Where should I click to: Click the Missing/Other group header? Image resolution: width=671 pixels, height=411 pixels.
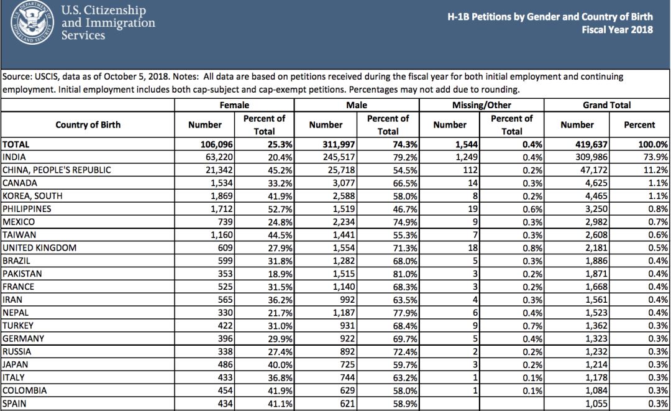point(482,105)
